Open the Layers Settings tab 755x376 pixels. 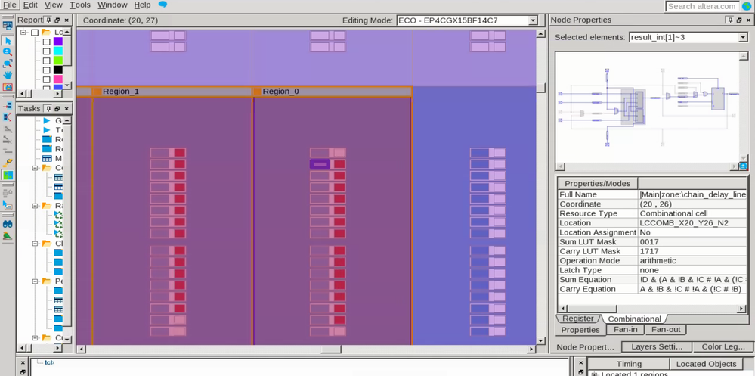click(657, 347)
